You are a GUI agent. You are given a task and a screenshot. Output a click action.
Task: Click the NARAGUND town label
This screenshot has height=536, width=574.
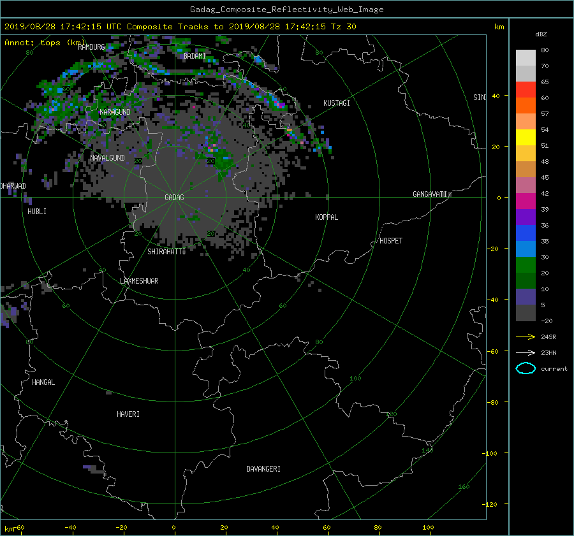click(x=115, y=112)
